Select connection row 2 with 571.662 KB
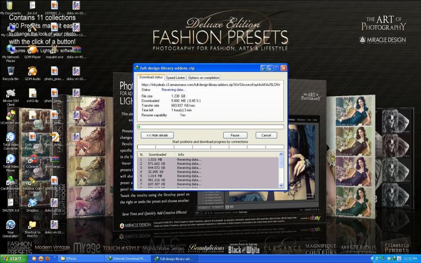Image resolution: width=421 pixels, height=263 pixels. [x=208, y=164]
